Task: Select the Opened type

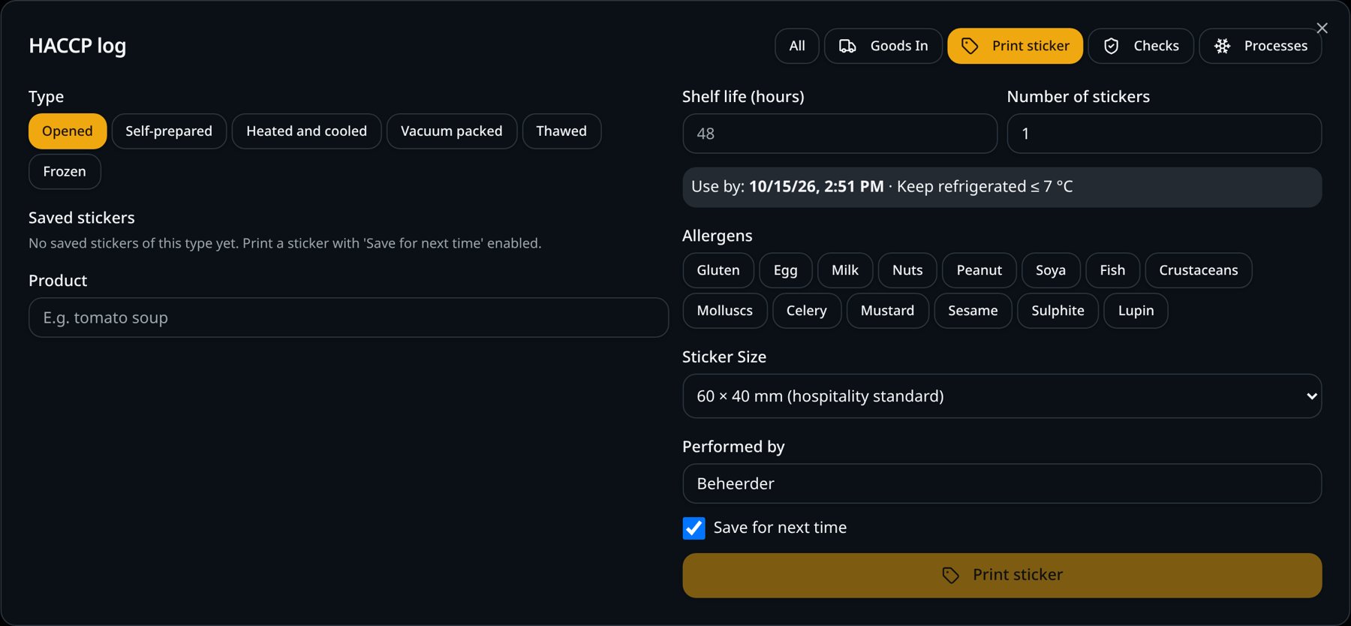Action: point(68,131)
